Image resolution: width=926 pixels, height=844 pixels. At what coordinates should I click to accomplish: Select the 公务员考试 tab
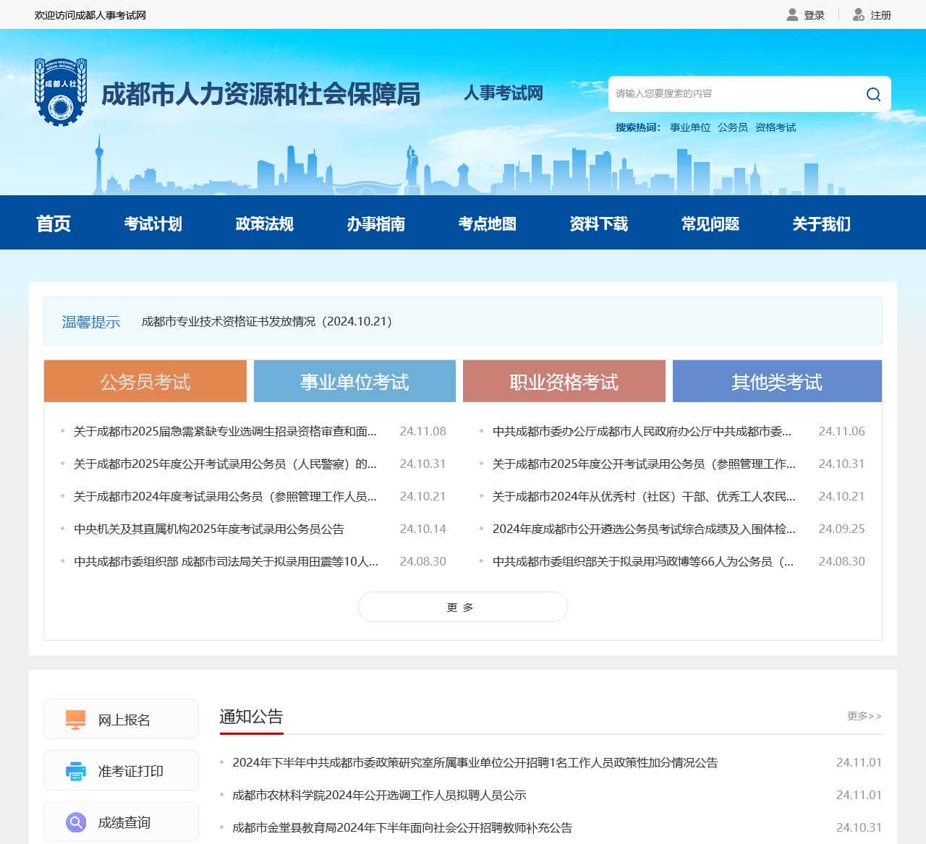[x=145, y=381]
